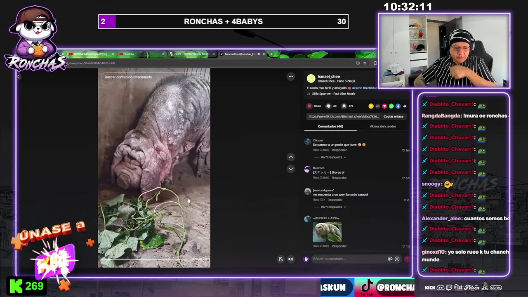This screenshot has width=528, height=297.
Task: Click the search magnifier in related content bar
Action: pyautogui.click(x=201, y=77)
